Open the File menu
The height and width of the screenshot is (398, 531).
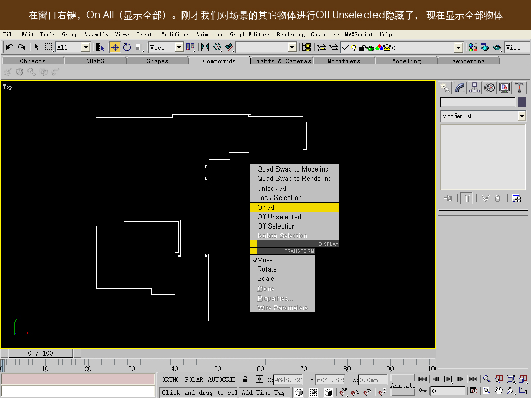(9, 34)
